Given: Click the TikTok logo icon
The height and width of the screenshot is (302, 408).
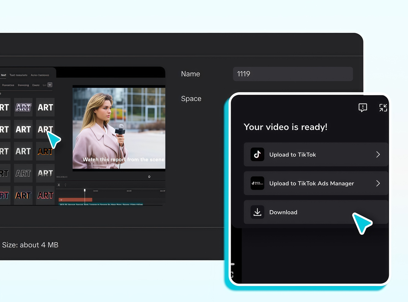Looking at the screenshot, I should 257,155.
